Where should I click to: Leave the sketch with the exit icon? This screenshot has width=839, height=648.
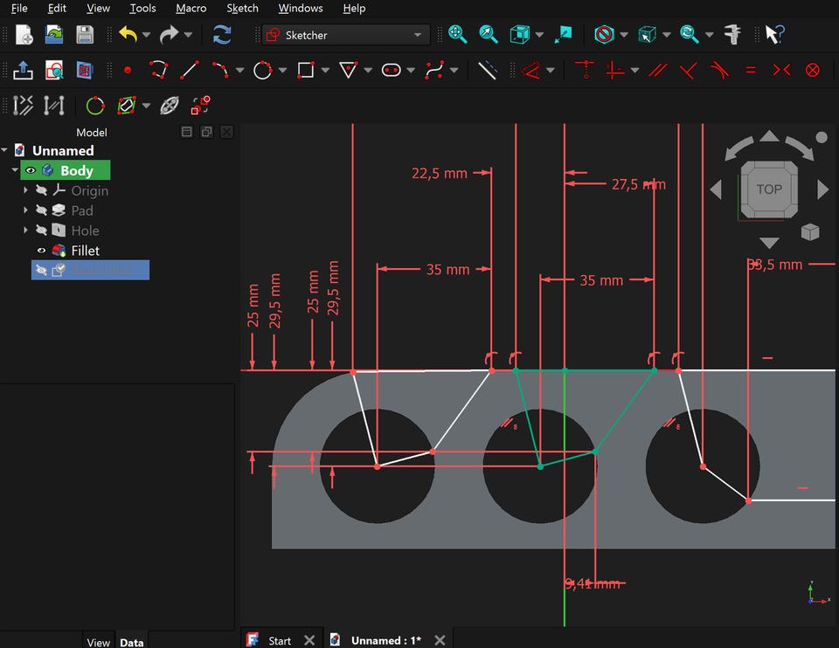(x=23, y=70)
